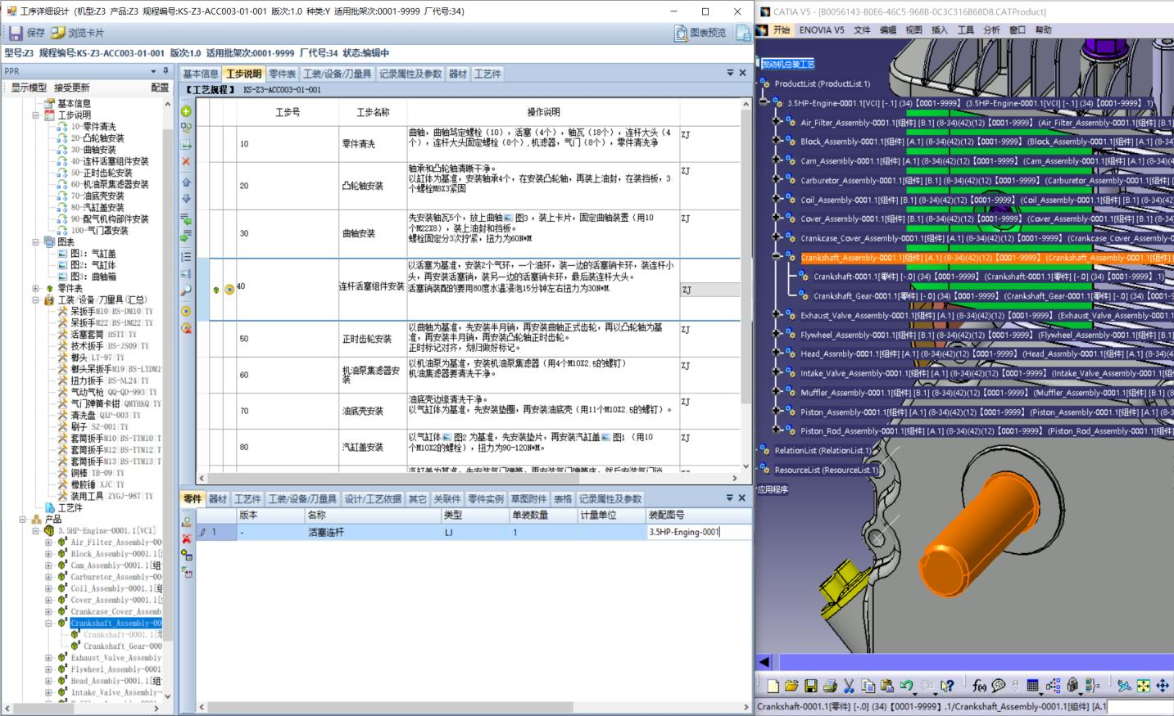The height and width of the screenshot is (716, 1174).
Task: Click CATIA Paste icon
Action: click(x=886, y=686)
